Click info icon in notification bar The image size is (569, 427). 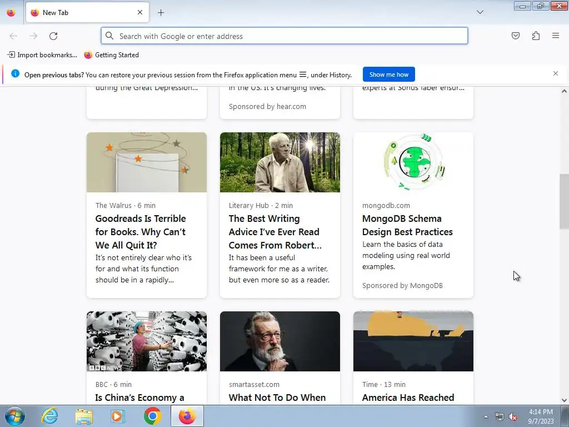15,73
